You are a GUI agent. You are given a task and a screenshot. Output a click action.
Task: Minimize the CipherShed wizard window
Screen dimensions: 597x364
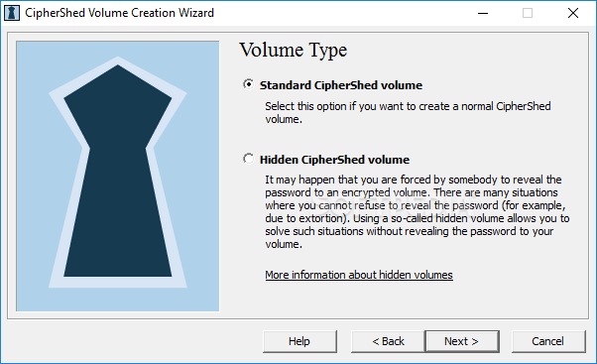[483, 13]
